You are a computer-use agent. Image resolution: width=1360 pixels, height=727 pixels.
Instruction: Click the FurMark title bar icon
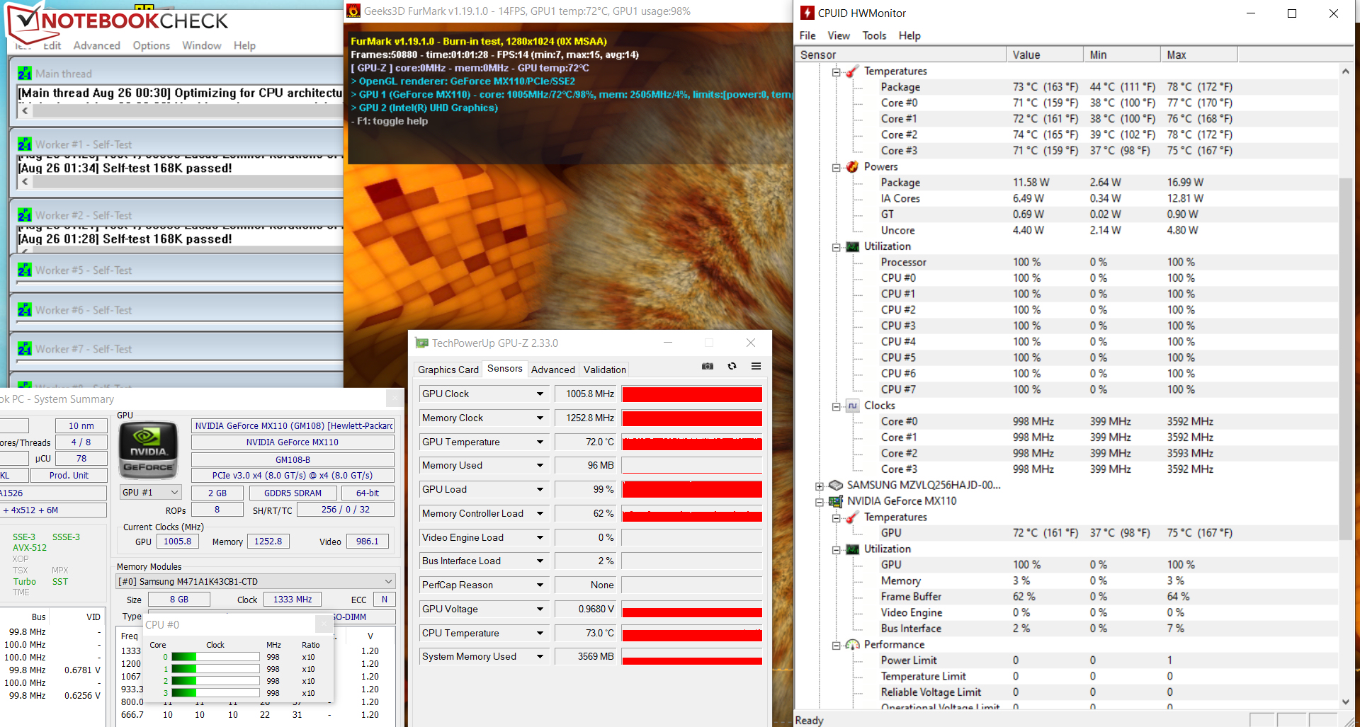[353, 11]
